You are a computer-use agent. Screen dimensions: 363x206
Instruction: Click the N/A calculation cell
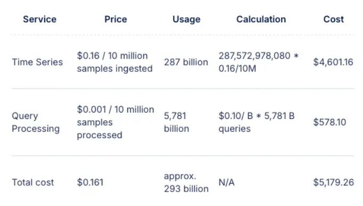[226, 183]
